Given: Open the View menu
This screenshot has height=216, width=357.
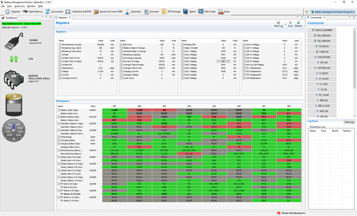Looking at the screenshot, I should [x=10, y=6].
